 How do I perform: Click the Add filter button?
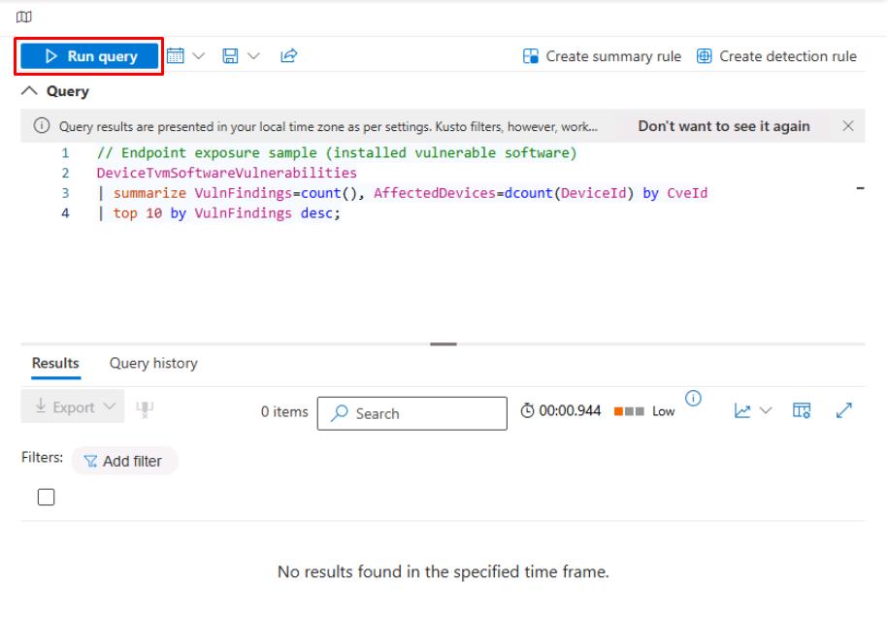124,461
